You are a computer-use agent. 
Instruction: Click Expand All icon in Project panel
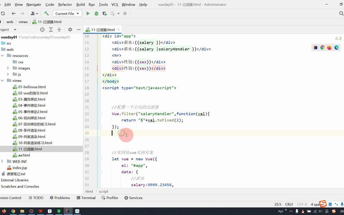[51, 29]
